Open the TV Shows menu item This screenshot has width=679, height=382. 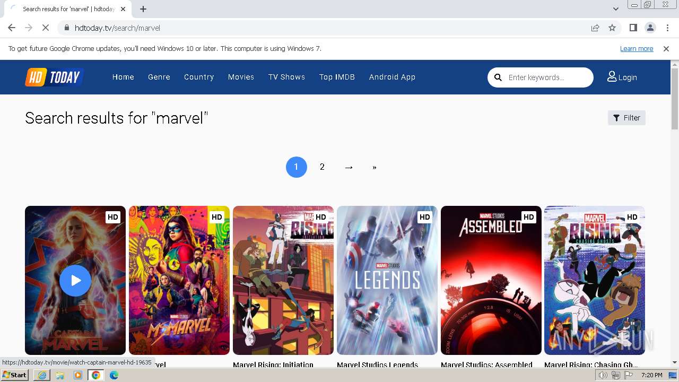(x=286, y=77)
